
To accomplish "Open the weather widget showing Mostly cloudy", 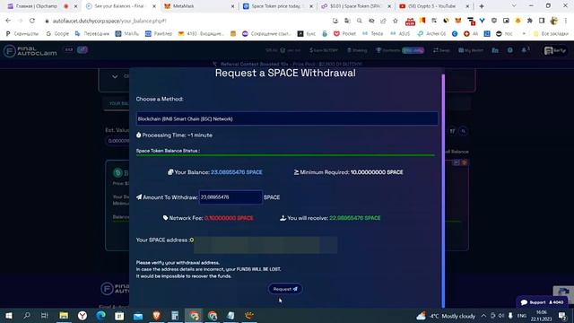I will pos(446,316).
